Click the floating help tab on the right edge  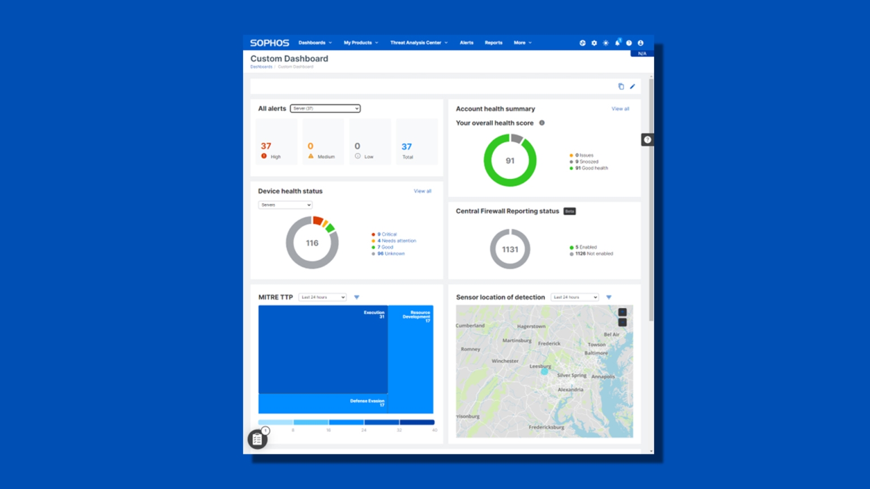pyautogui.click(x=647, y=139)
